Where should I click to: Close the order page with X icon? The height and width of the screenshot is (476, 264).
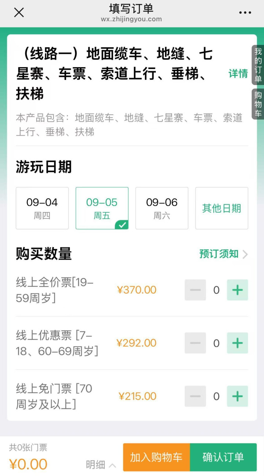click(19, 12)
